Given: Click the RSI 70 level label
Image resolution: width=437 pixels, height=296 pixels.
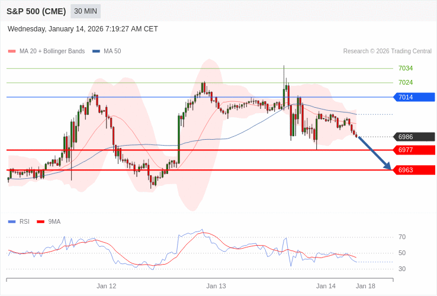Looking at the screenshot, I should [x=402, y=237].
